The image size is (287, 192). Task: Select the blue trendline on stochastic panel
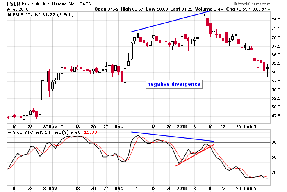(x=172, y=137)
